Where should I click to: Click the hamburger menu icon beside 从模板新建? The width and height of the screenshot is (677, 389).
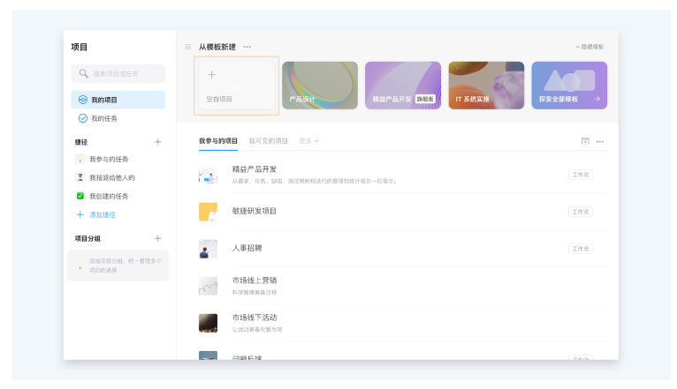pyautogui.click(x=188, y=47)
